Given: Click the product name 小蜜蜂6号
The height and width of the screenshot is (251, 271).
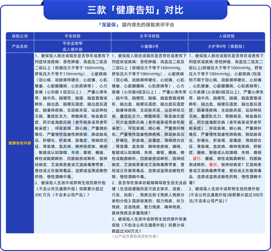Looking at the screenshot, I should click(150, 46).
